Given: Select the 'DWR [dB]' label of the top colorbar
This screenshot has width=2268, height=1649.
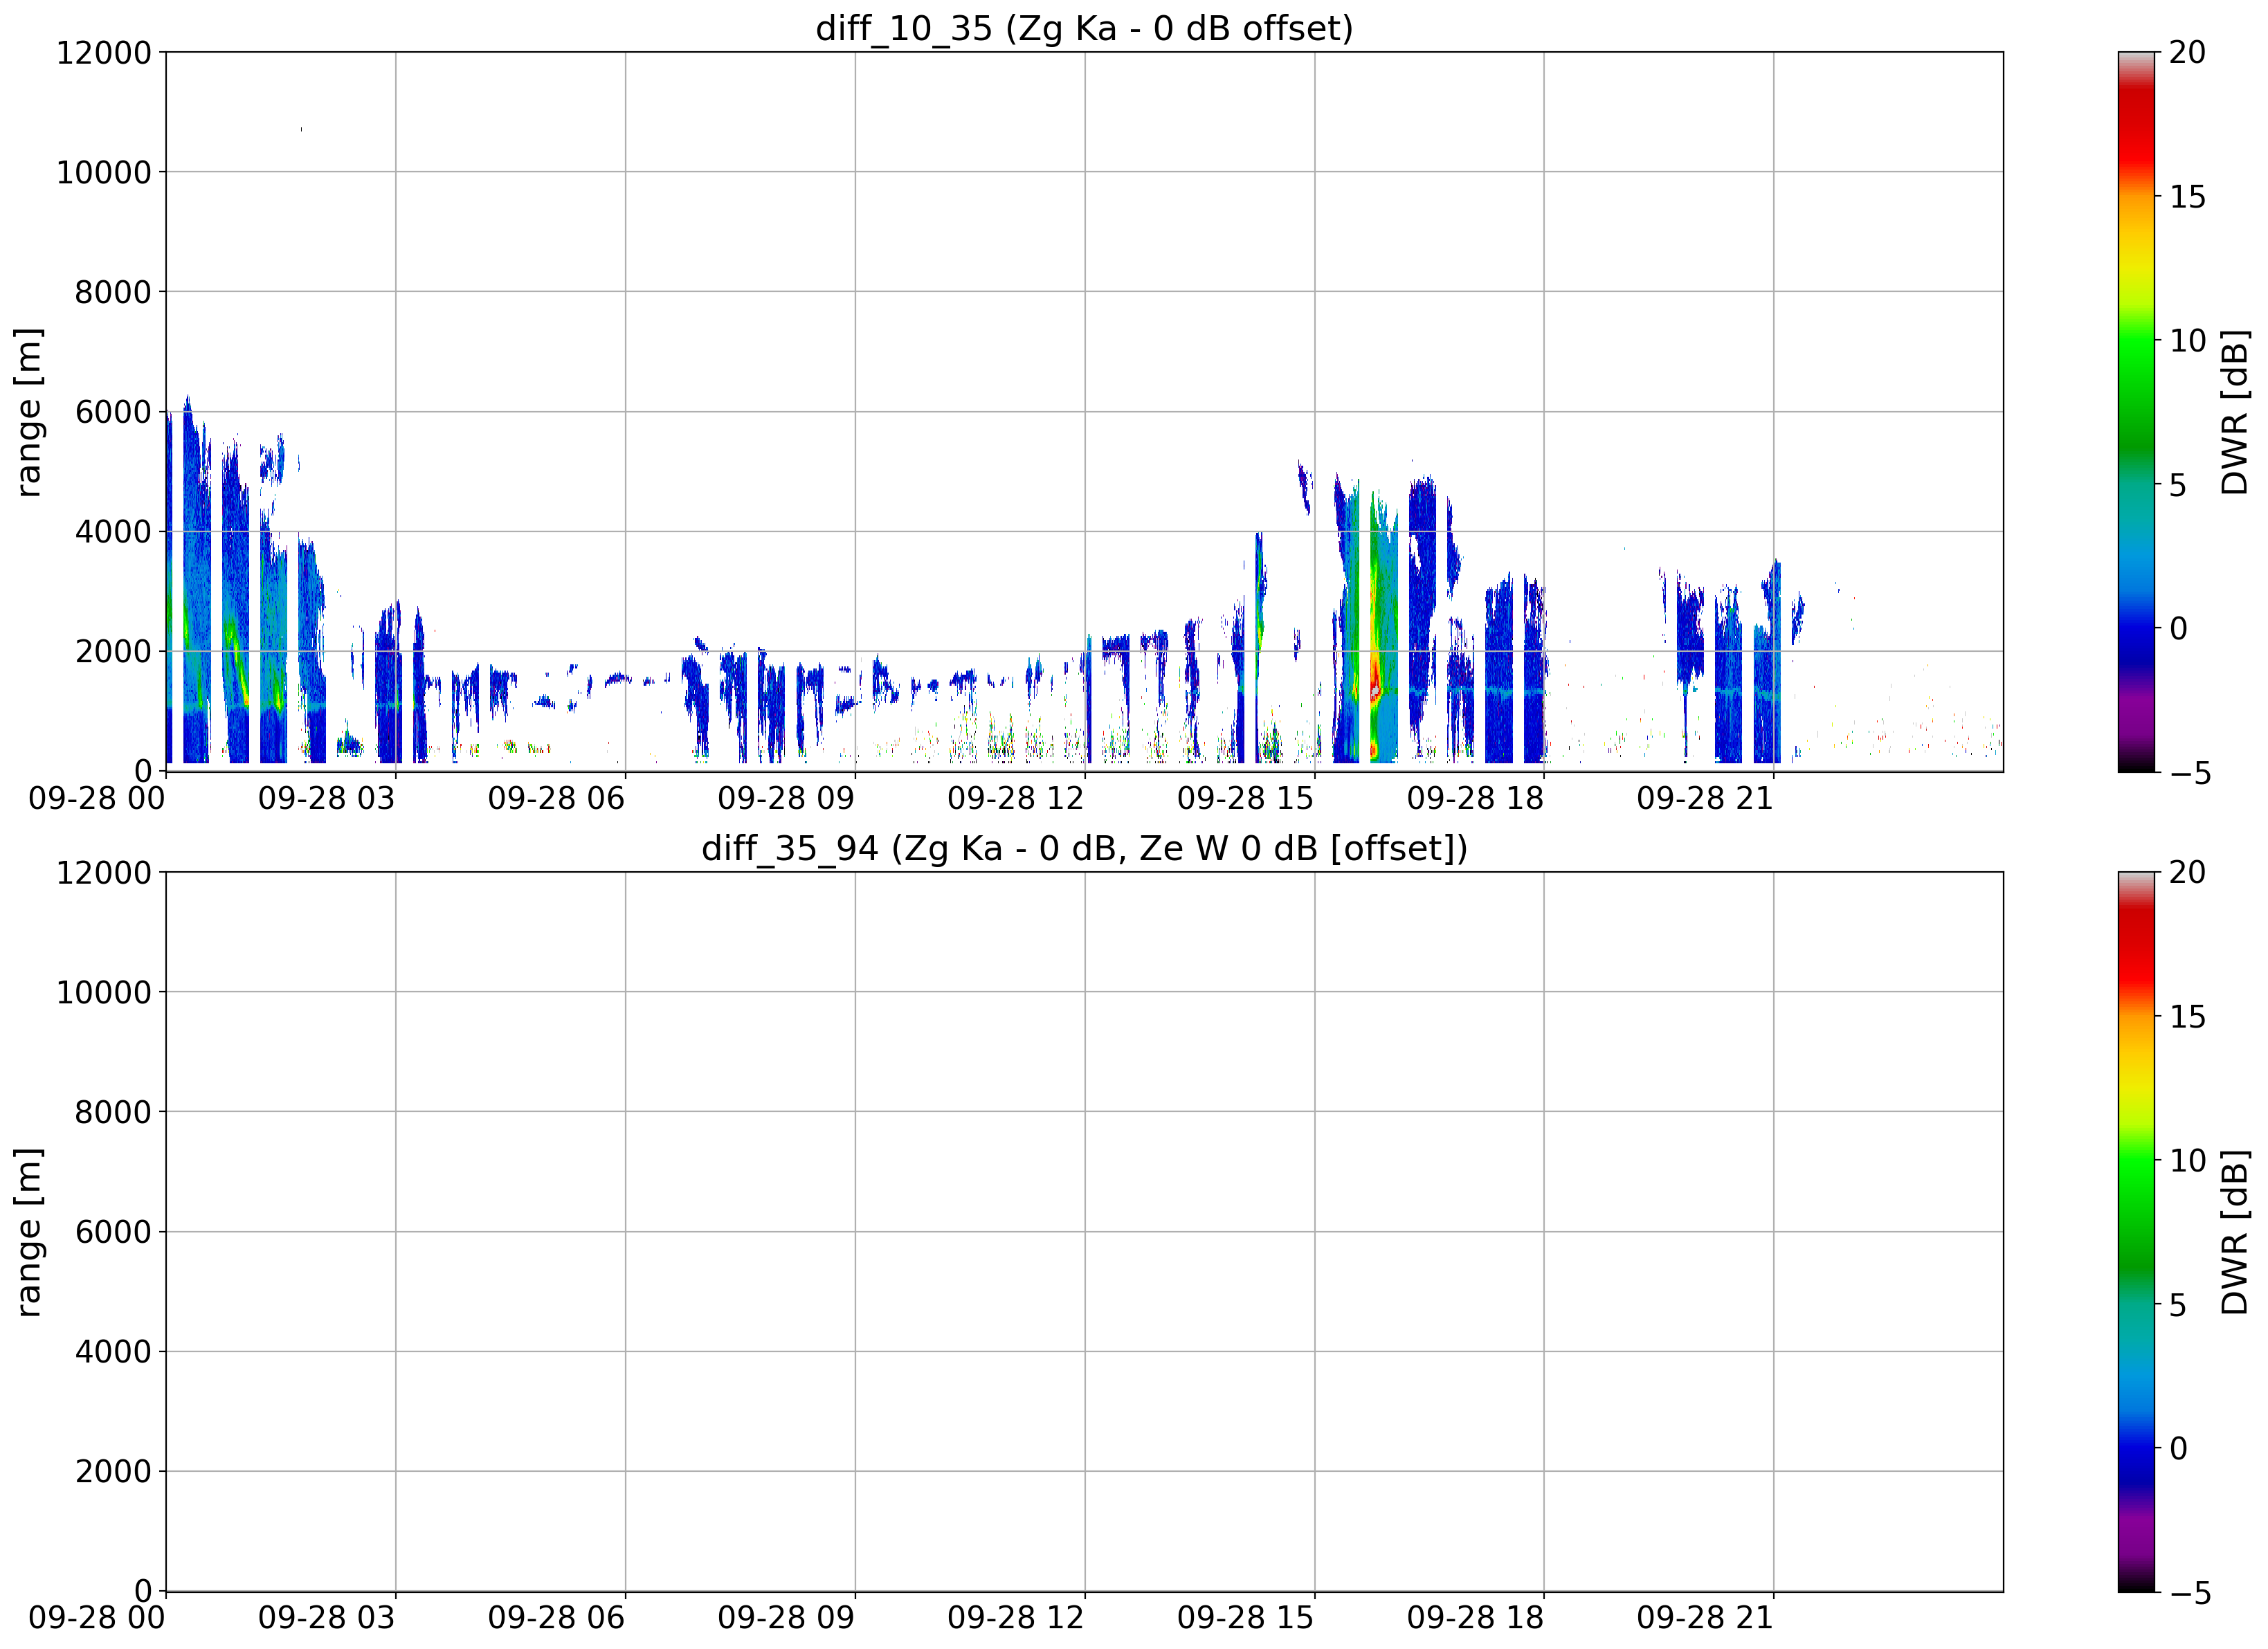Looking at the screenshot, I should coord(2234,411).
